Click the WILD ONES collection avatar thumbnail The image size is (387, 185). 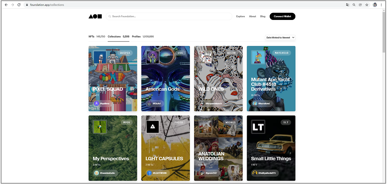[x=205, y=57]
